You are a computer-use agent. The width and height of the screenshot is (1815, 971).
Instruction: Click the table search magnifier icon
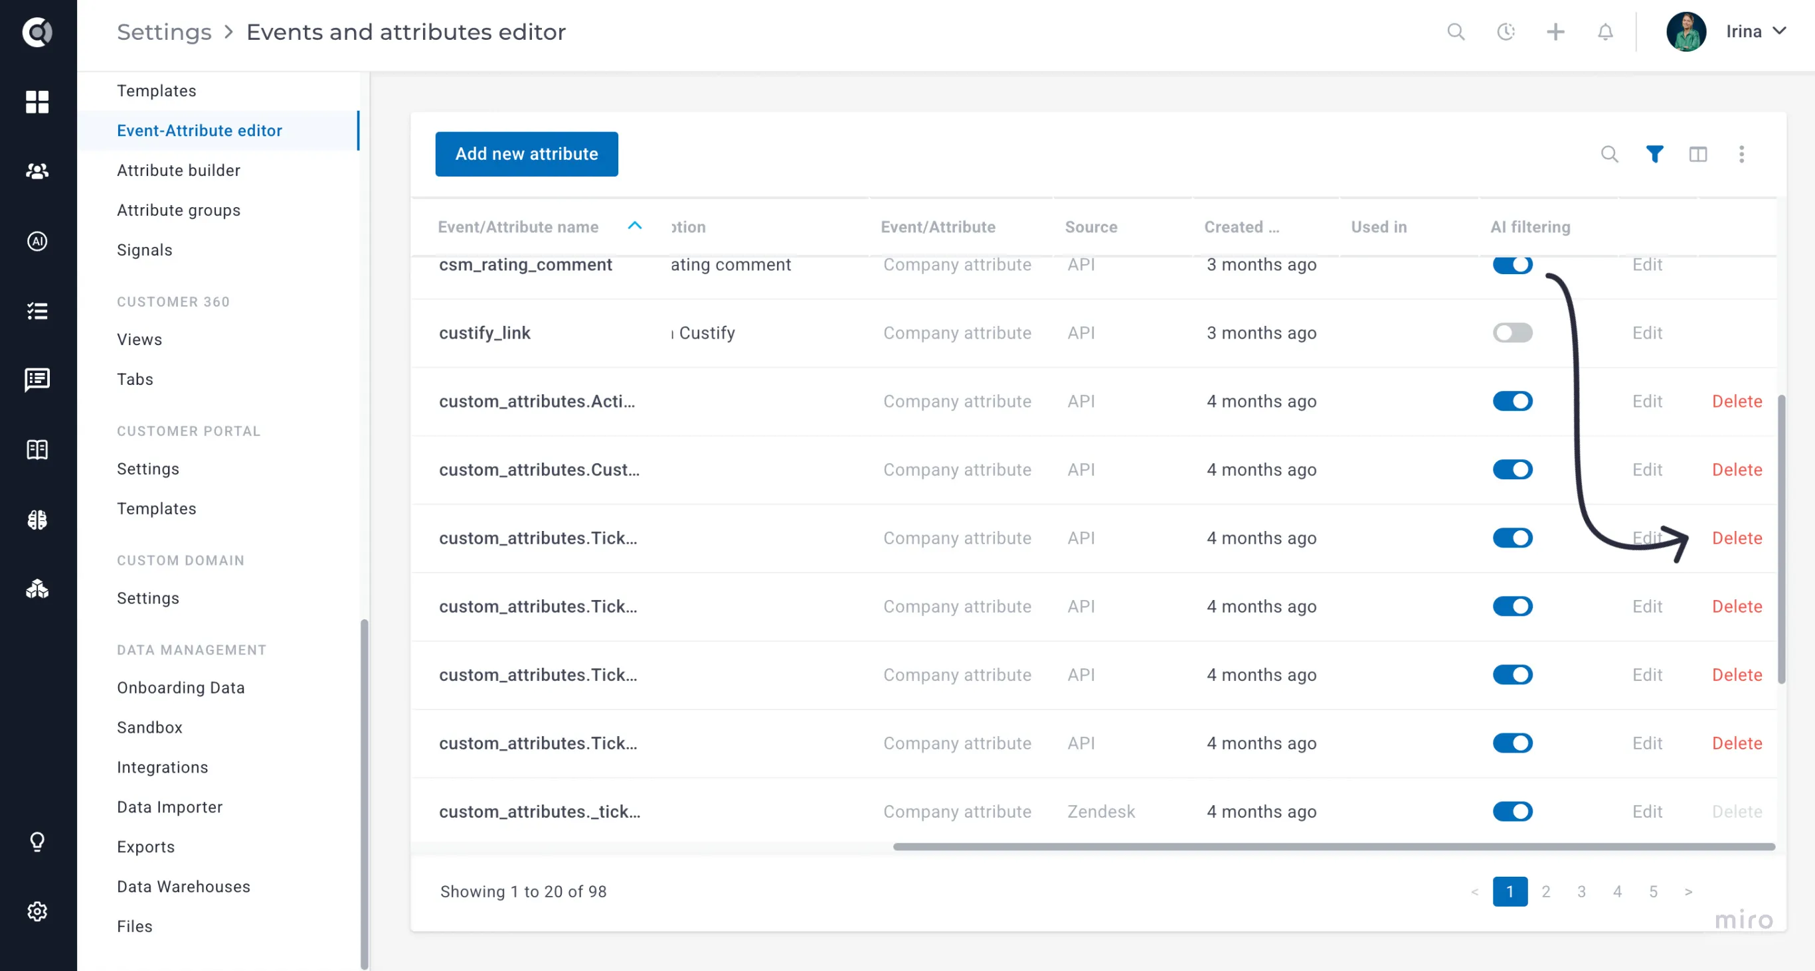(1609, 154)
